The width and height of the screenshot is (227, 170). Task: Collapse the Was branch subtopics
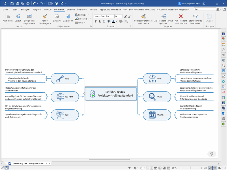point(175,97)
